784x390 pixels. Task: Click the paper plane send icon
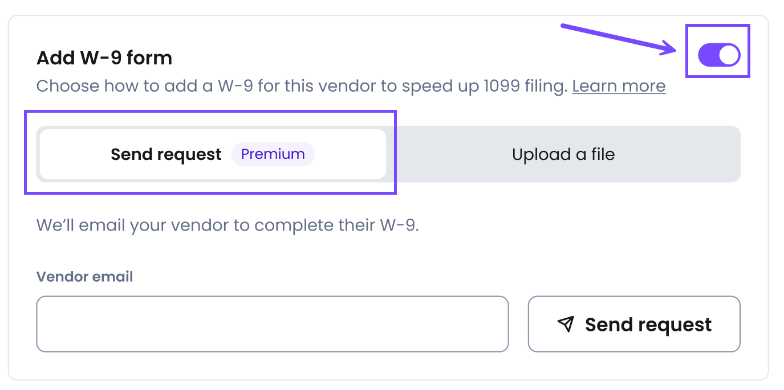(x=565, y=325)
